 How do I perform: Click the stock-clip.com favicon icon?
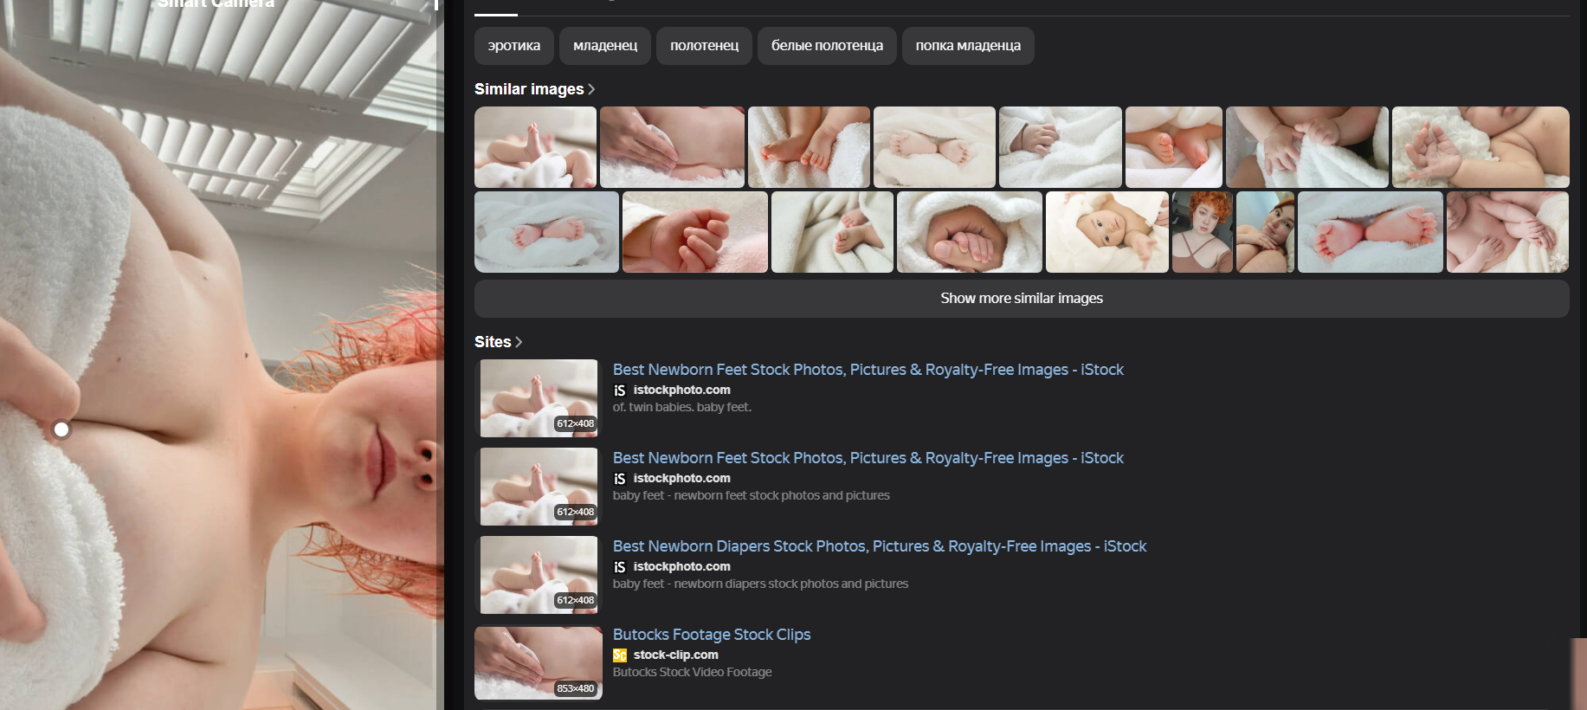(x=620, y=655)
